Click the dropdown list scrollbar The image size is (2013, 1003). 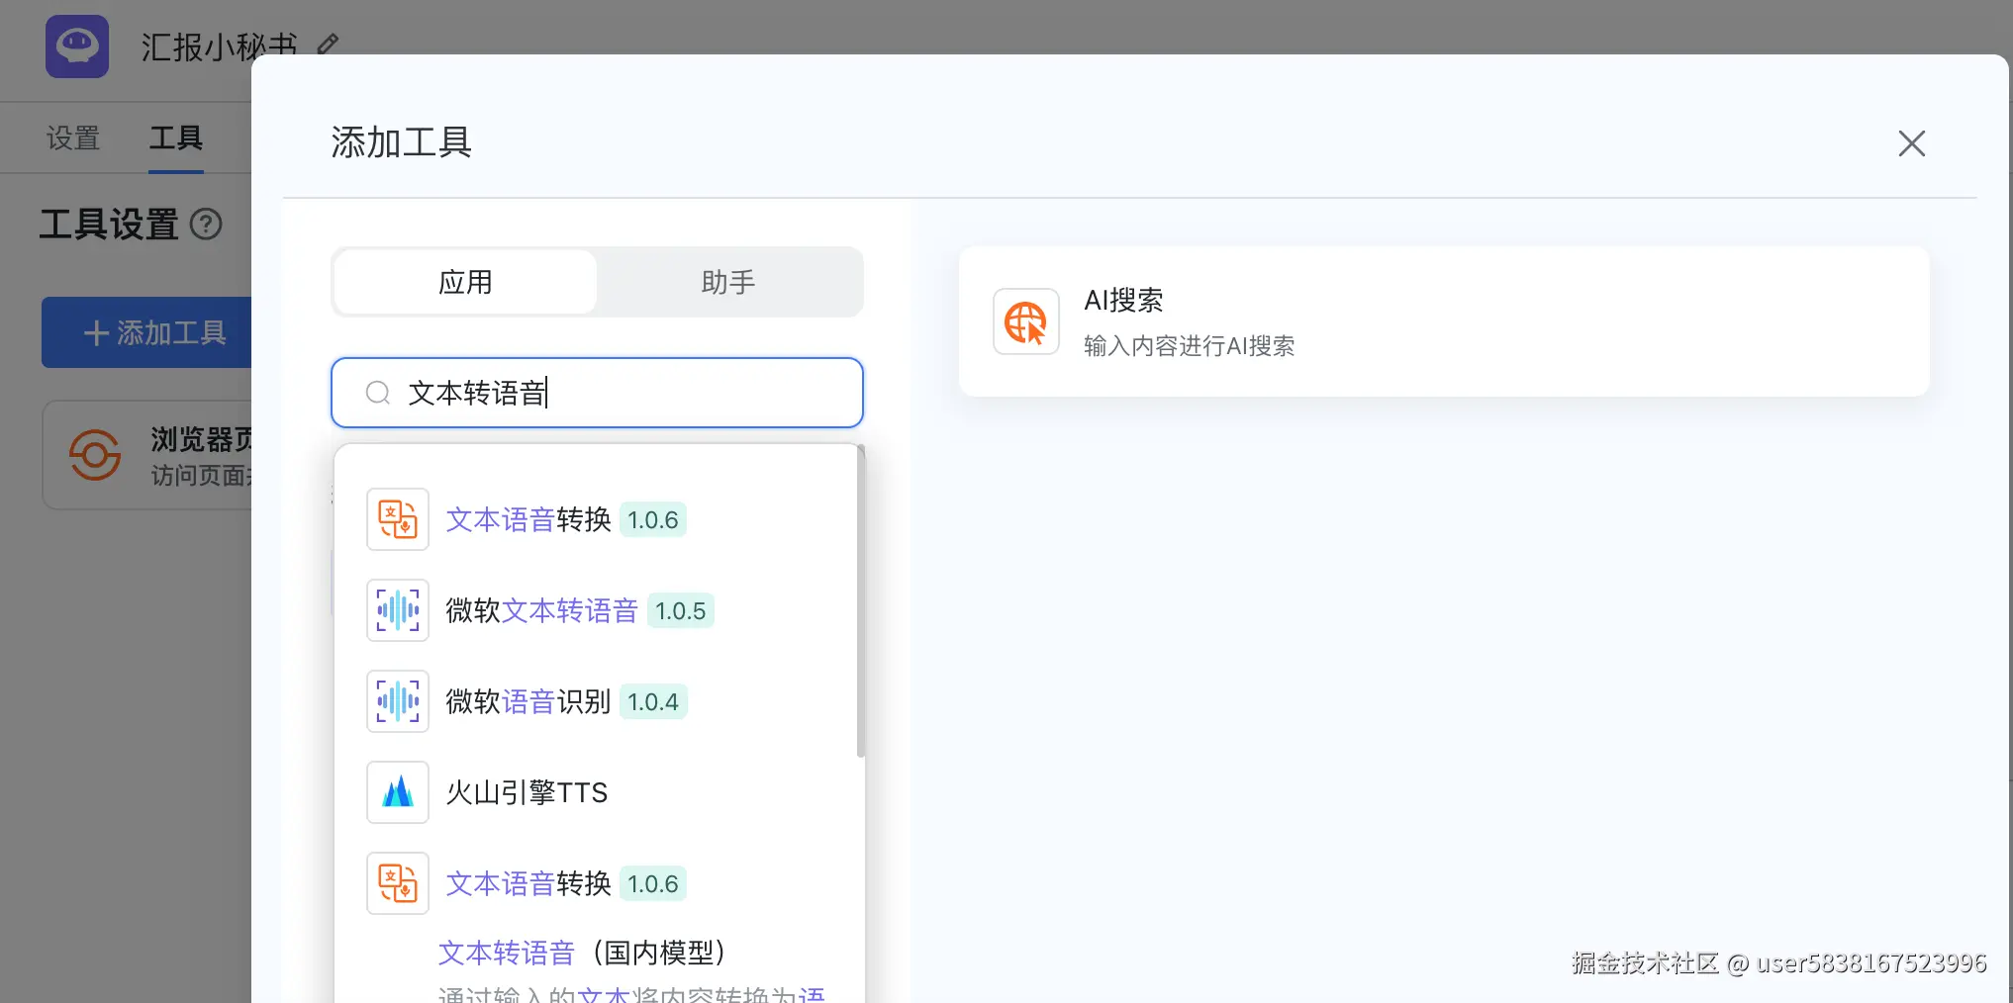tap(861, 601)
